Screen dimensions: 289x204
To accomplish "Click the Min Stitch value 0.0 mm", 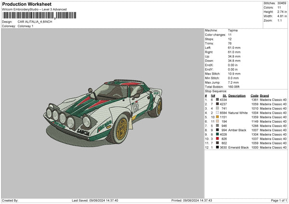I will 234,78.
